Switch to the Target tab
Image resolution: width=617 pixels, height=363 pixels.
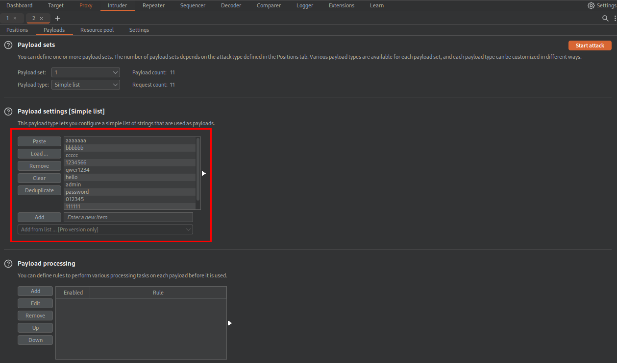coord(56,5)
